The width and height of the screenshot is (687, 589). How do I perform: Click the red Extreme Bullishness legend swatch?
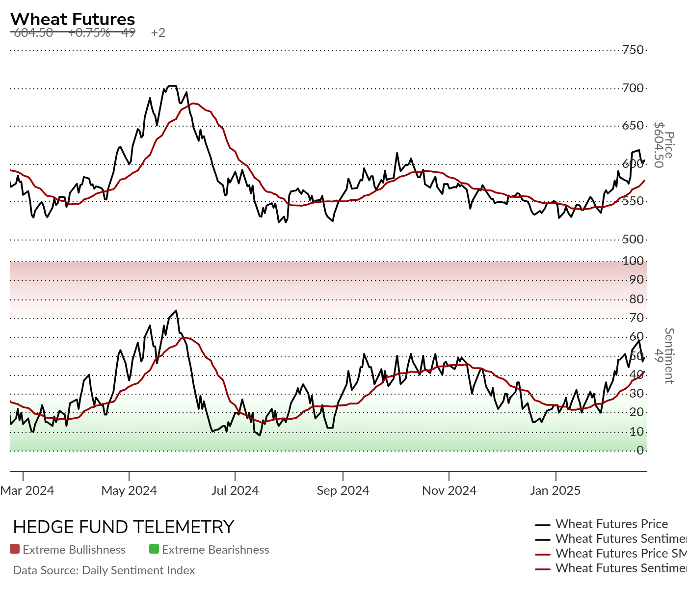point(15,549)
